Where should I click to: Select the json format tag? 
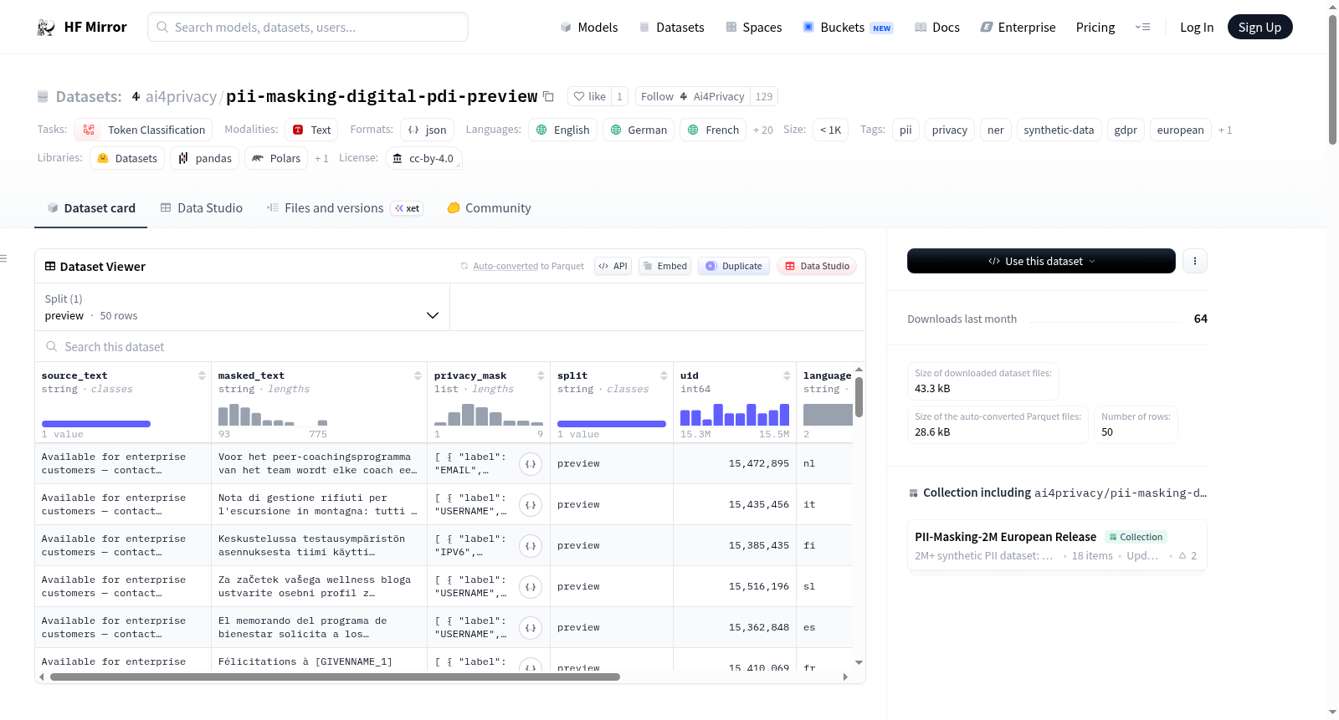point(427,130)
